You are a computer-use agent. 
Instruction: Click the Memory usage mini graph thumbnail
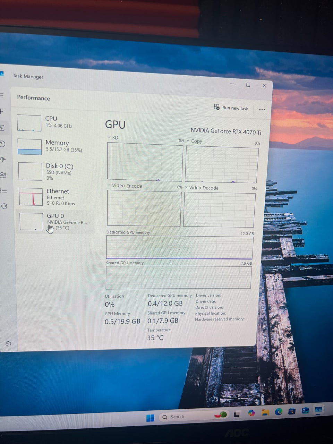point(29,147)
